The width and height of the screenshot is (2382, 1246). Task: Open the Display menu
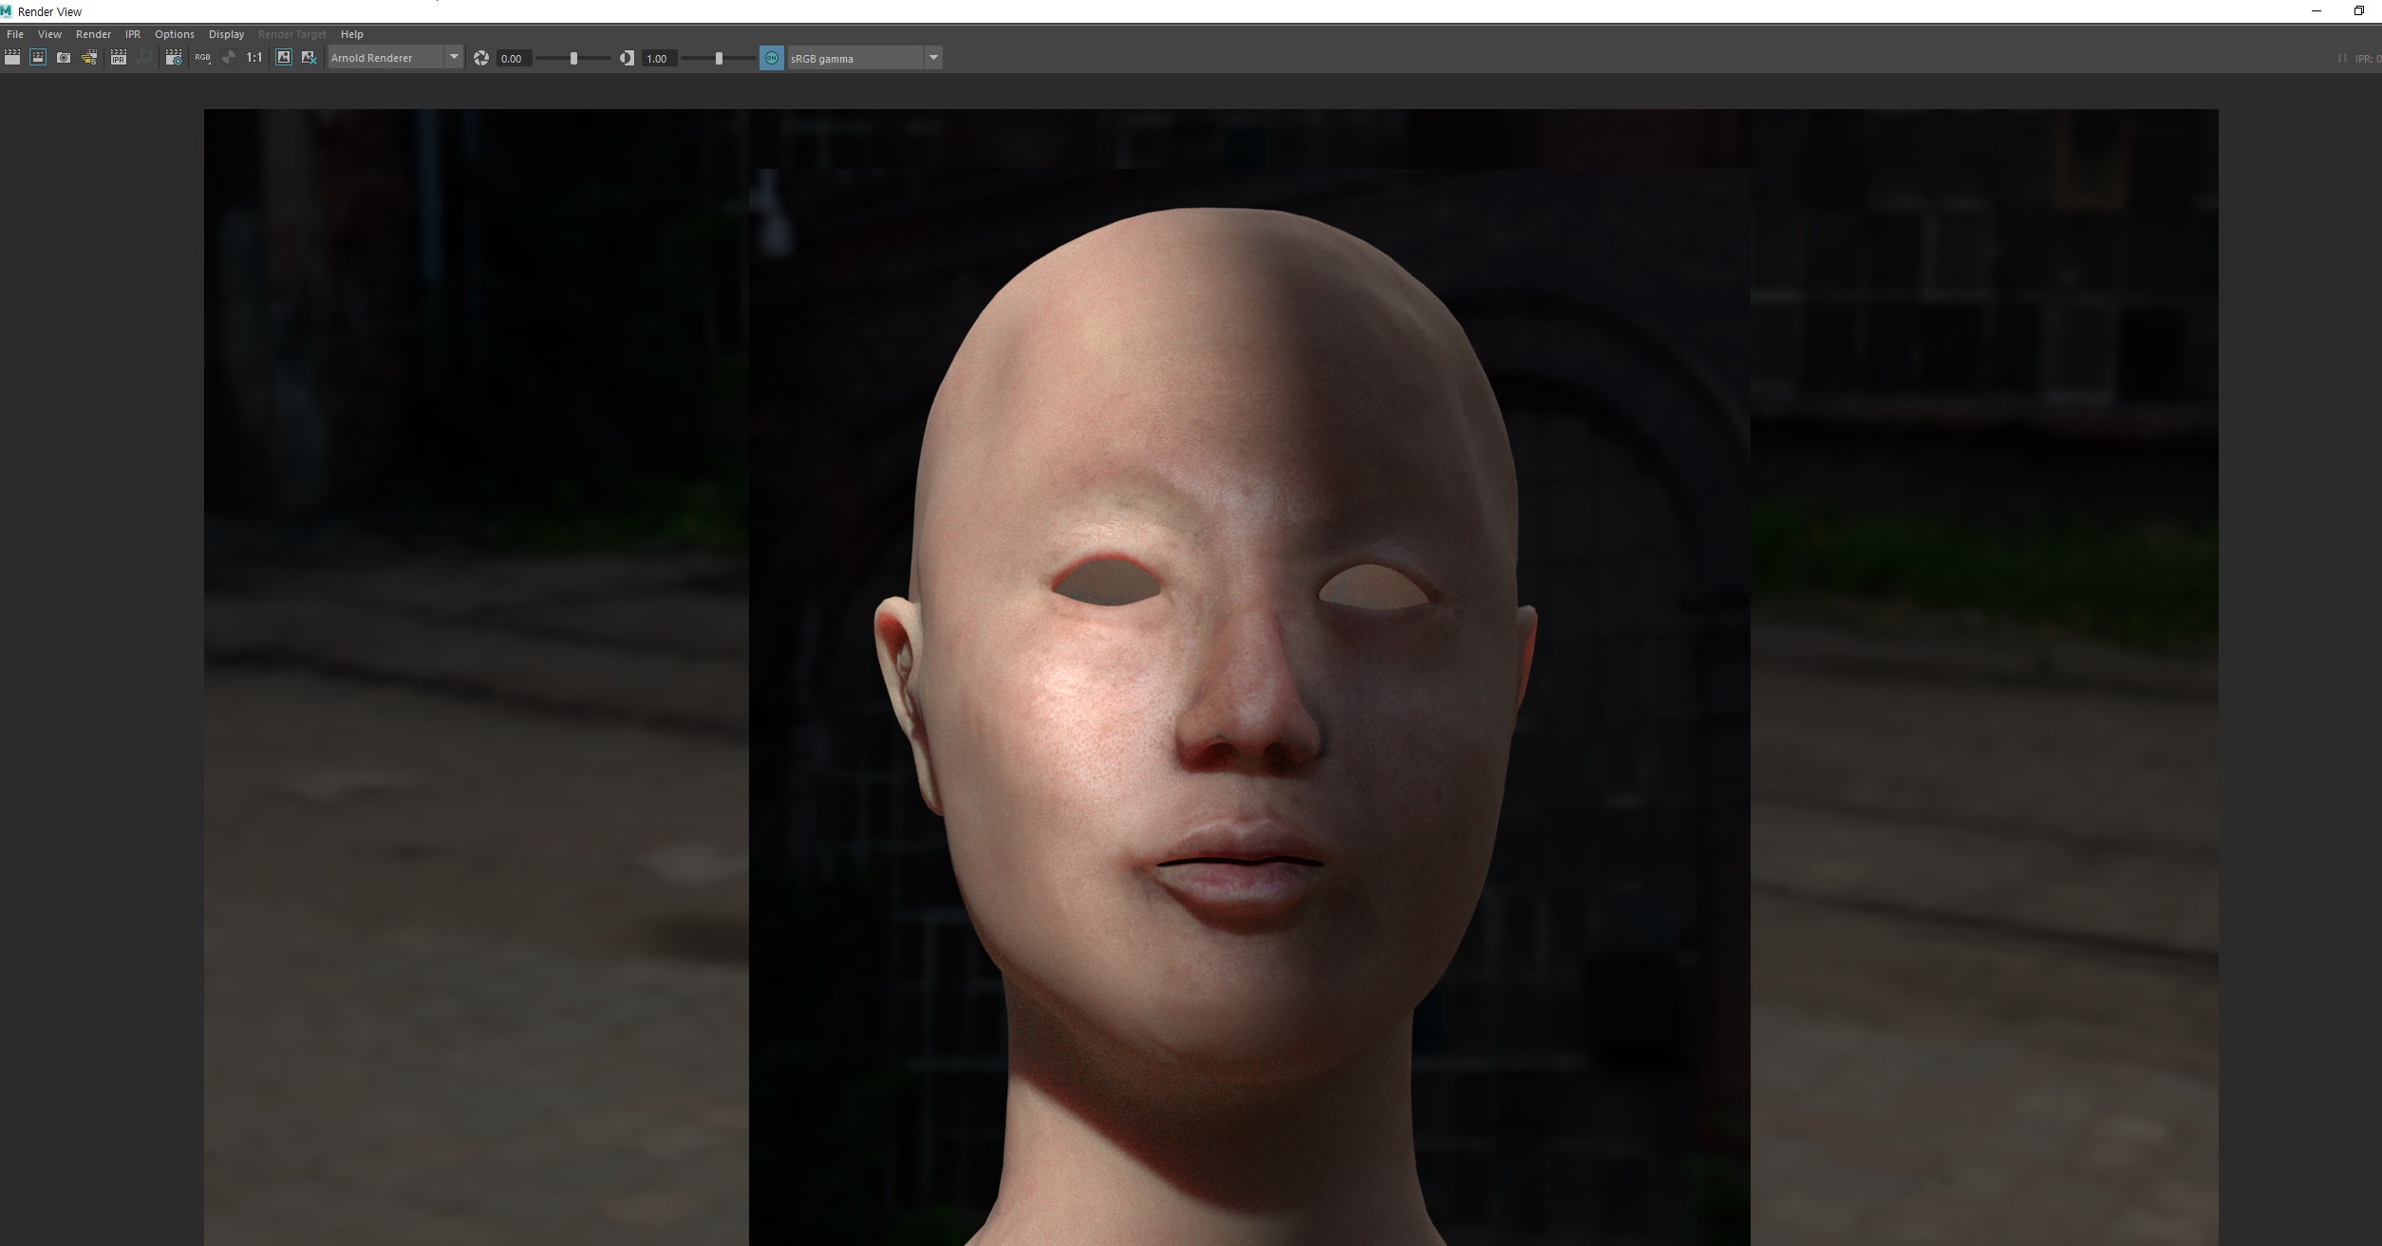(226, 34)
